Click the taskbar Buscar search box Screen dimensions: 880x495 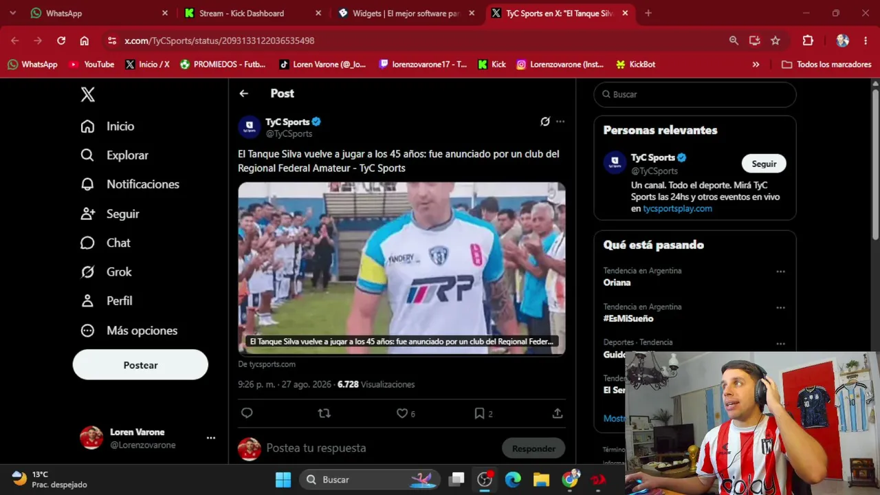click(x=370, y=480)
